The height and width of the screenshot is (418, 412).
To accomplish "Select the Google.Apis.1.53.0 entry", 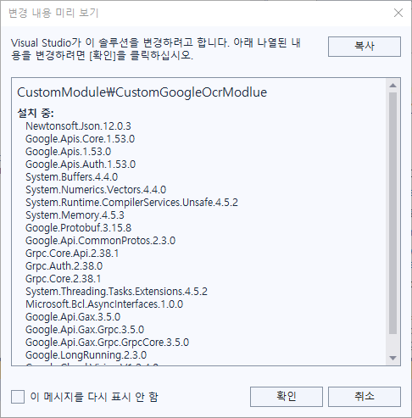I will (68, 152).
